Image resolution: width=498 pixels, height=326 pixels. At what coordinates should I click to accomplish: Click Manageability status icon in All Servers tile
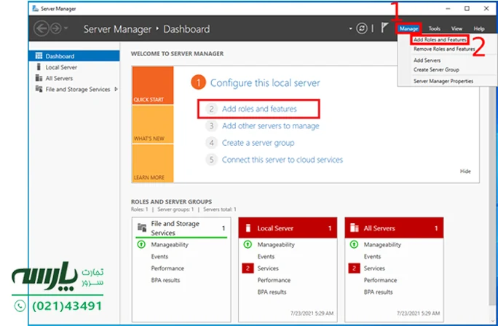(354, 244)
